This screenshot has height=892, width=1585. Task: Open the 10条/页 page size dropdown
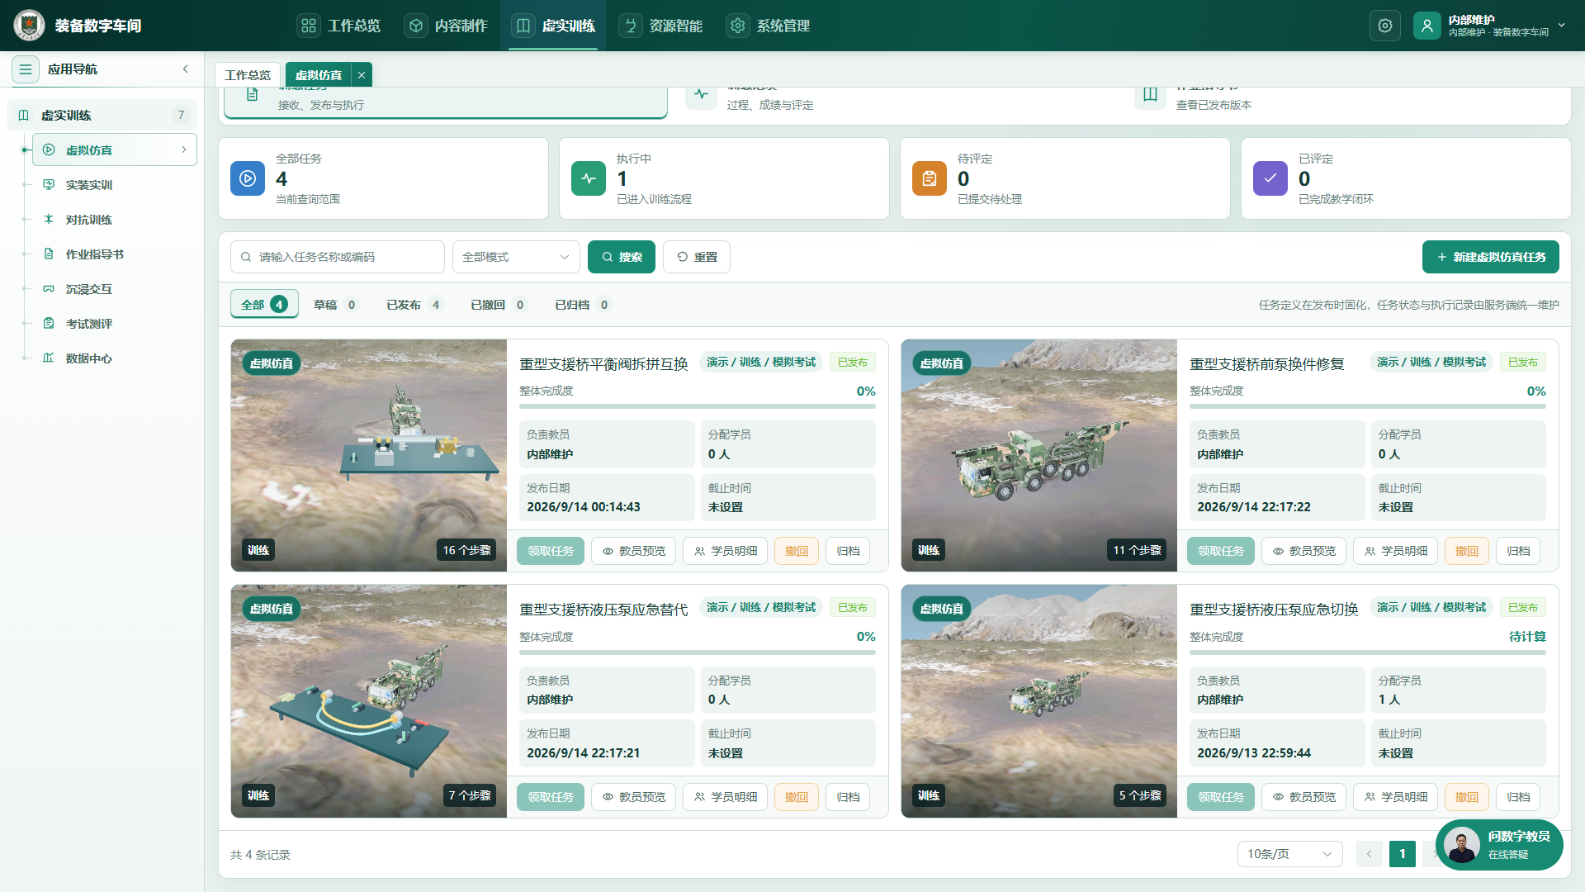[1289, 854]
